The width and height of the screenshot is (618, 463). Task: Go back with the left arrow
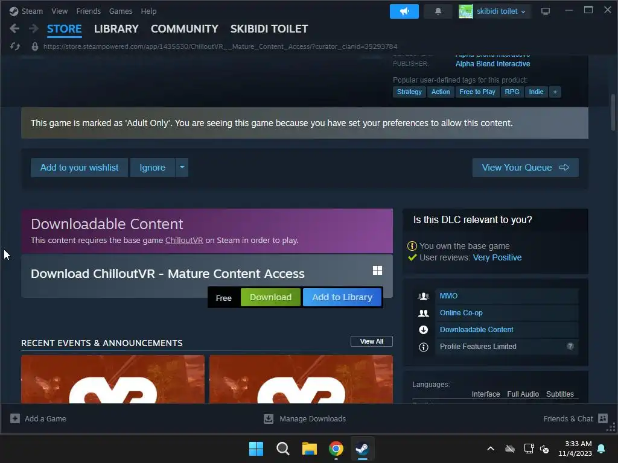(x=14, y=28)
